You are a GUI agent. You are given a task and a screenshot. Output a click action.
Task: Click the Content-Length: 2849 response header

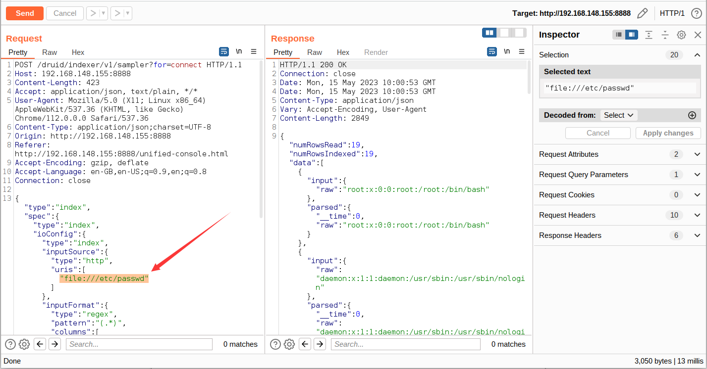click(x=325, y=118)
